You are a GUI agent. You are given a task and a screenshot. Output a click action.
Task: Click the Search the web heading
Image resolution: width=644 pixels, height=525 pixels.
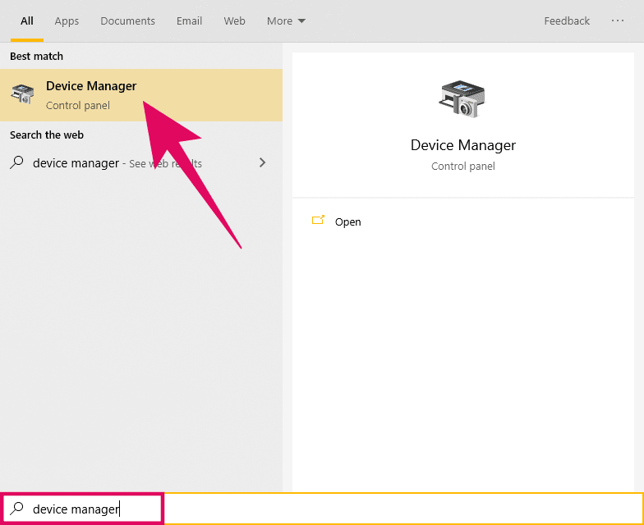47,135
